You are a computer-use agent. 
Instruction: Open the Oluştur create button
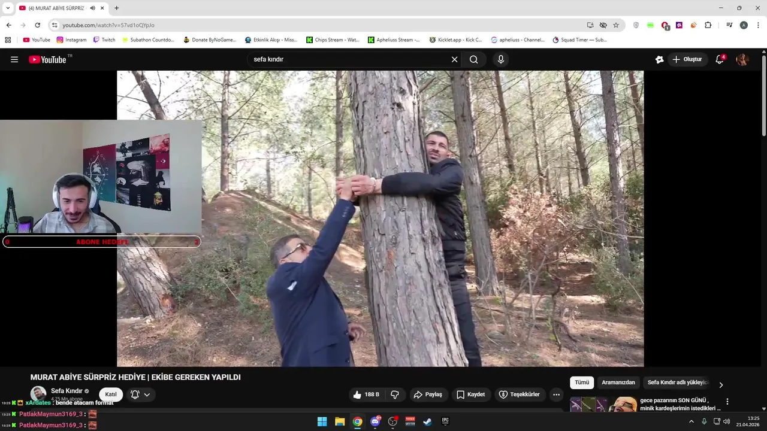(687, 59)
